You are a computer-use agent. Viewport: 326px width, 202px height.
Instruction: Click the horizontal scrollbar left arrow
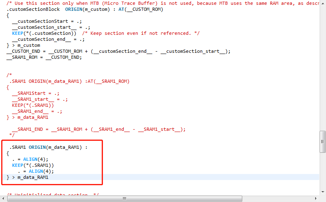pos(3,199)
